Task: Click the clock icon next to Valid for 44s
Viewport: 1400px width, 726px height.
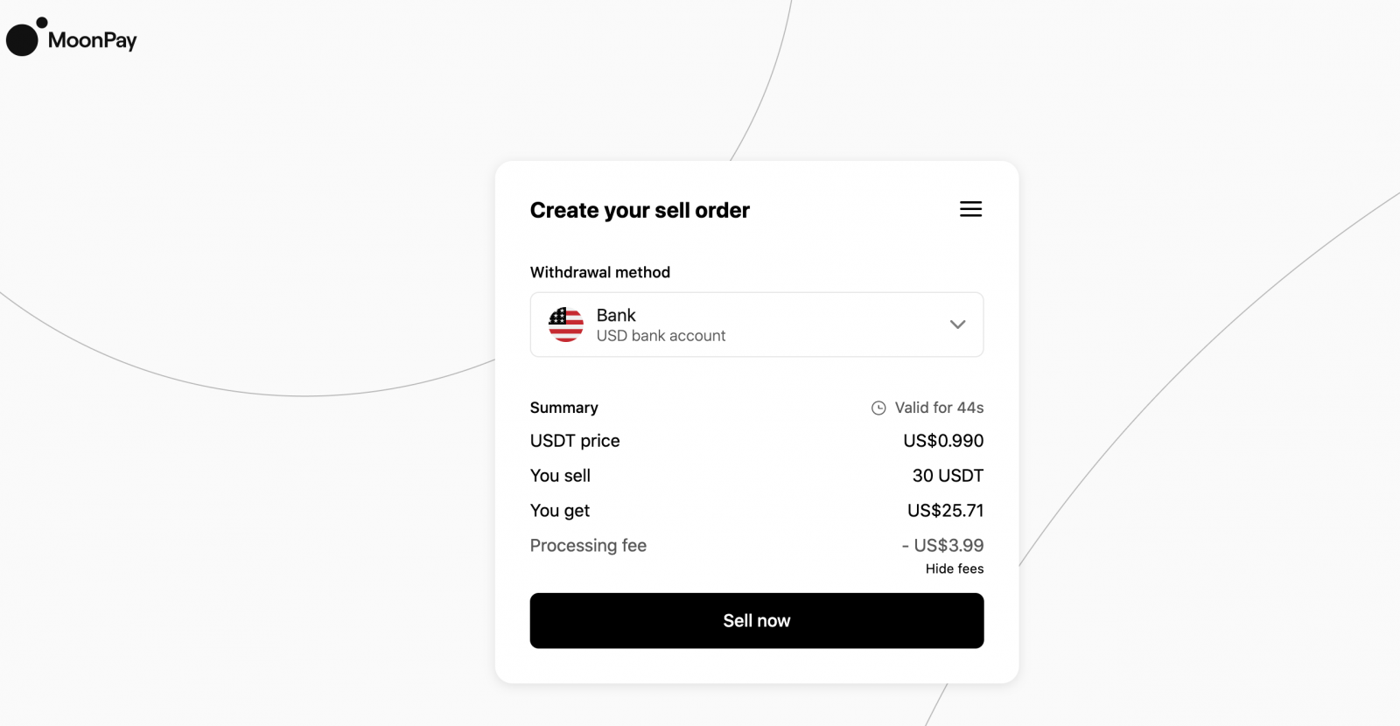Action: (x=877, y=407)
